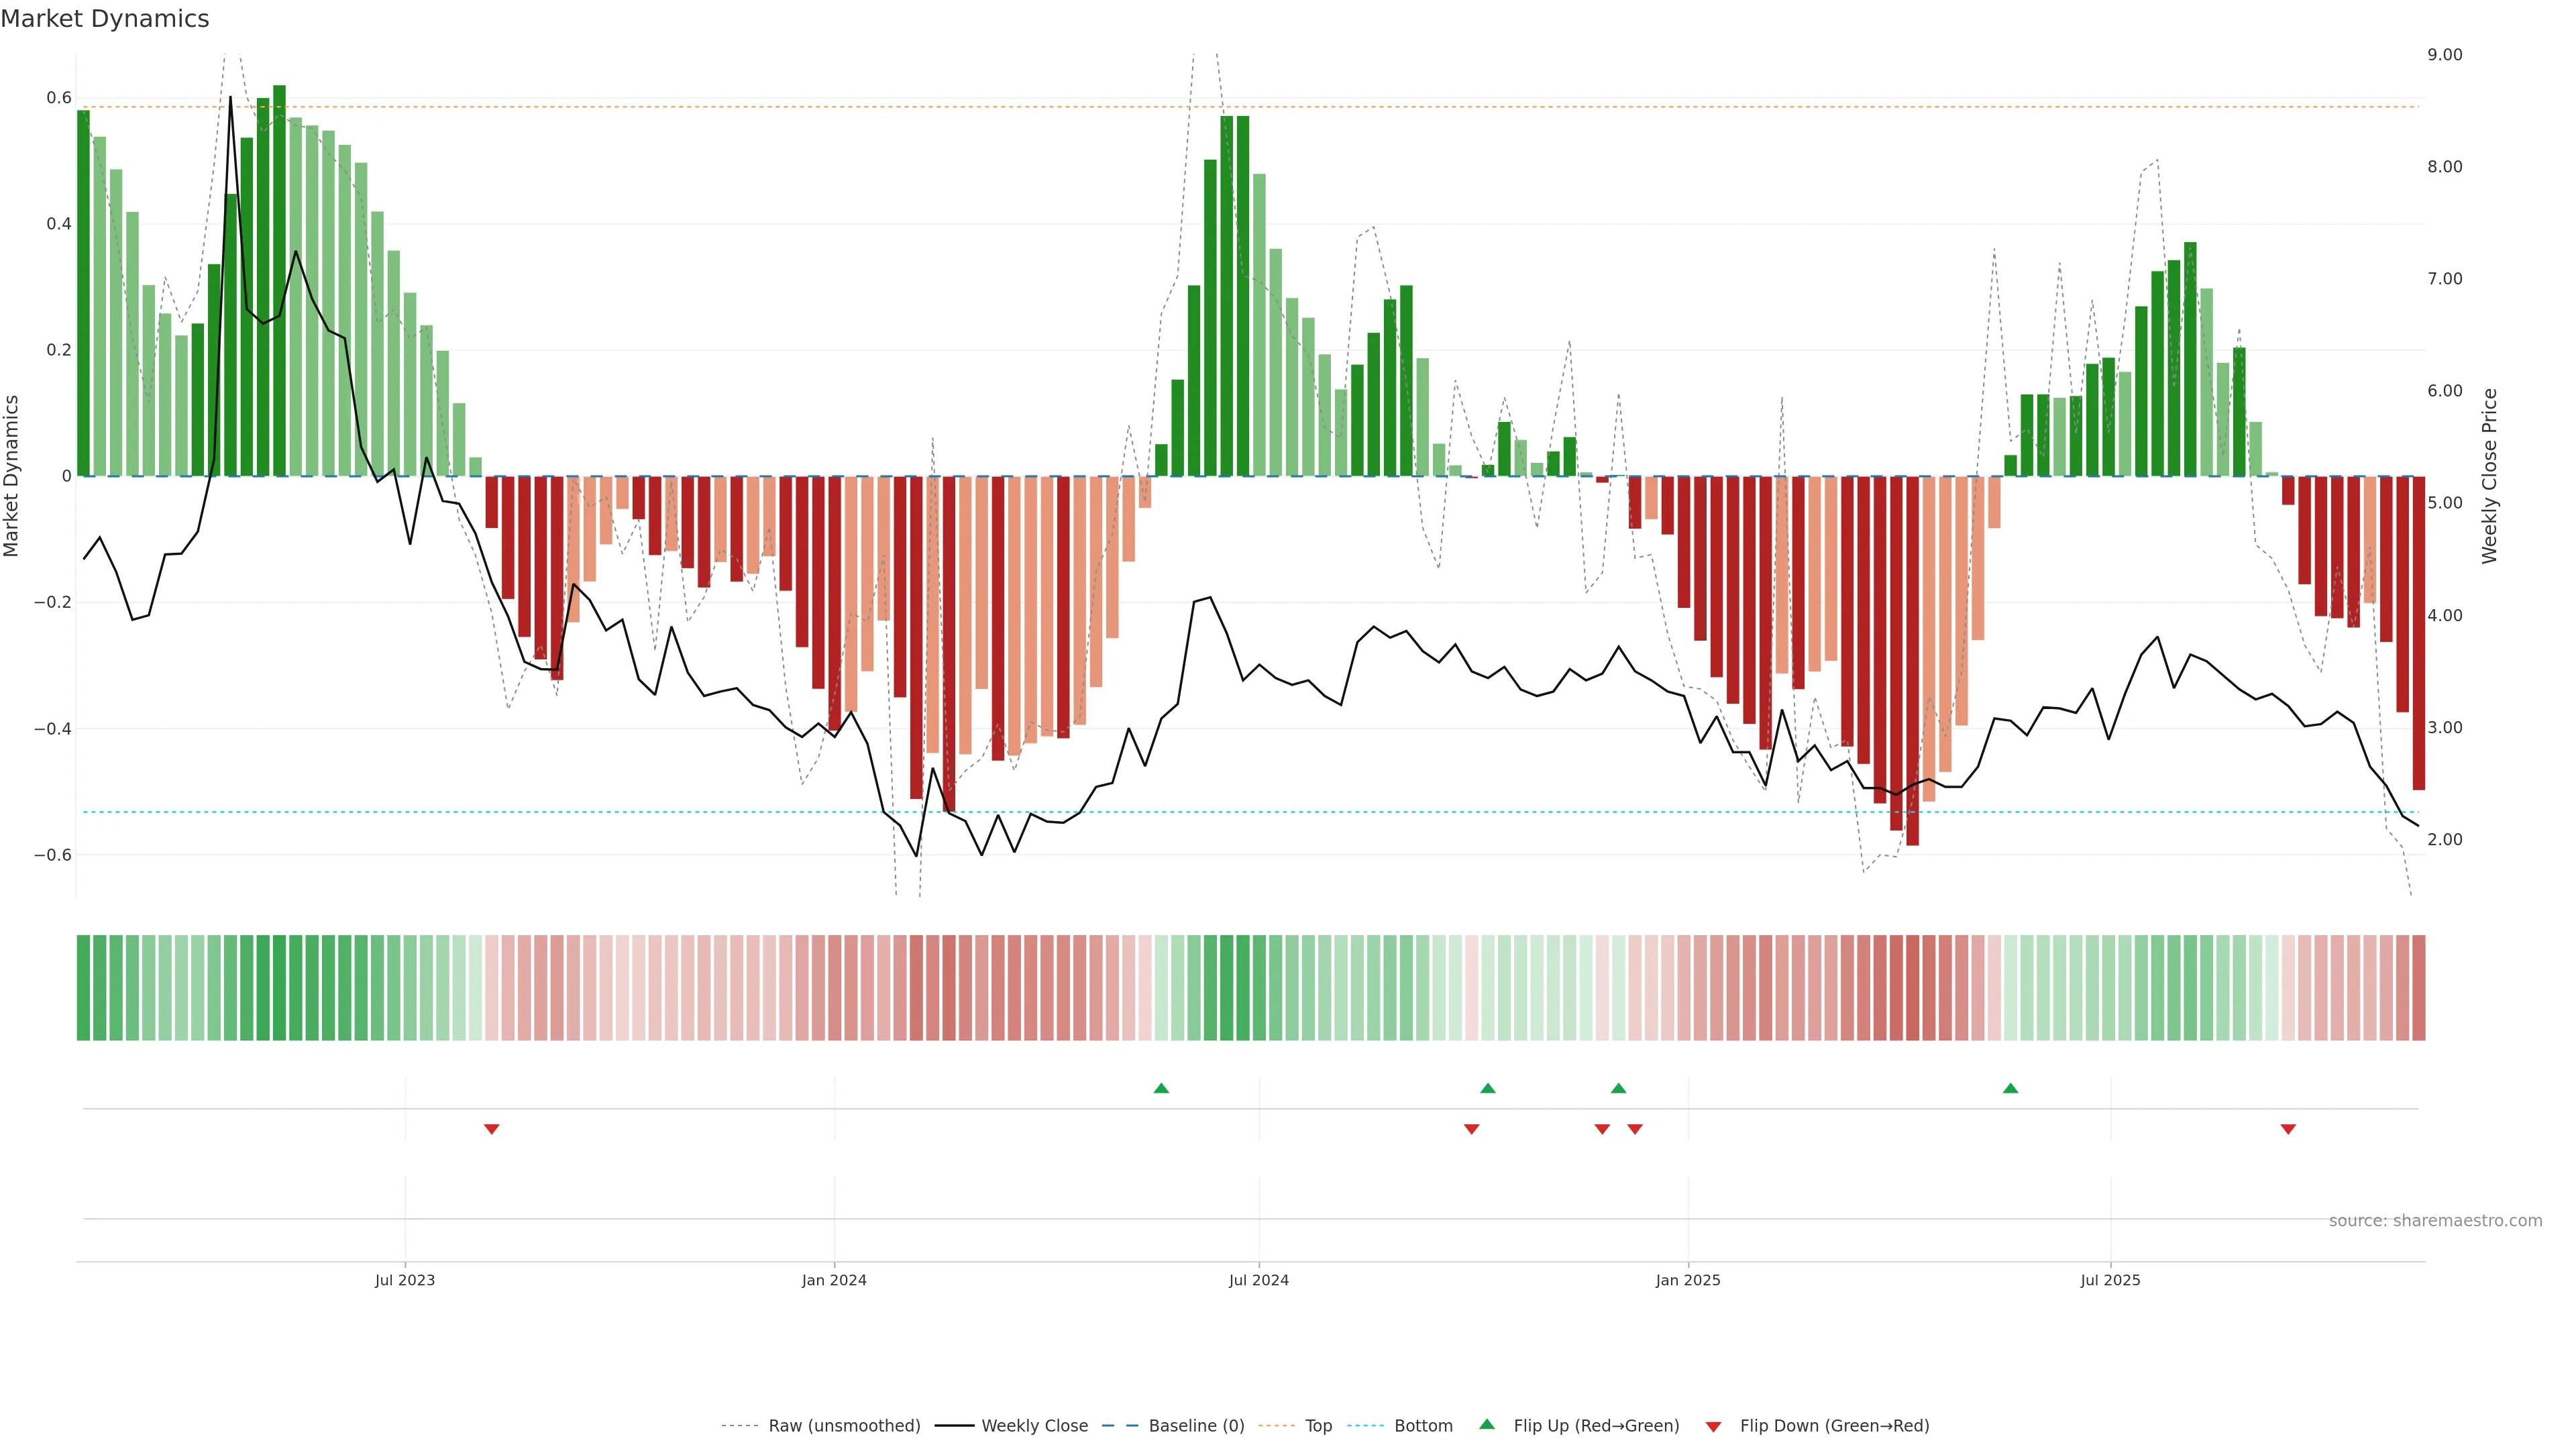The height and width of the screenshot is (1449, 2576).
Task: Click the Market Dynamics chart title
Action: click(105, 19)
